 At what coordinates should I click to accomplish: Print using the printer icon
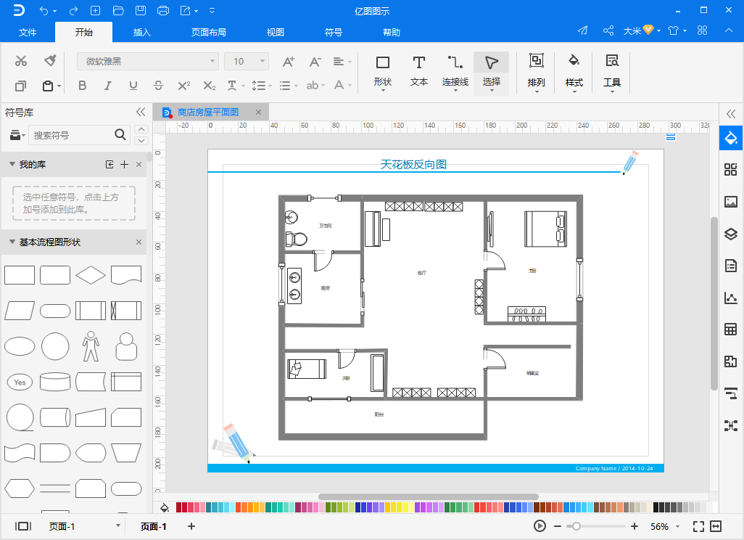click(x=162, y=10)
